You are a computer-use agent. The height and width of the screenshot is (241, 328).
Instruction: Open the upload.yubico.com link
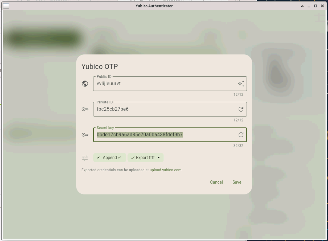coord(165,170)
